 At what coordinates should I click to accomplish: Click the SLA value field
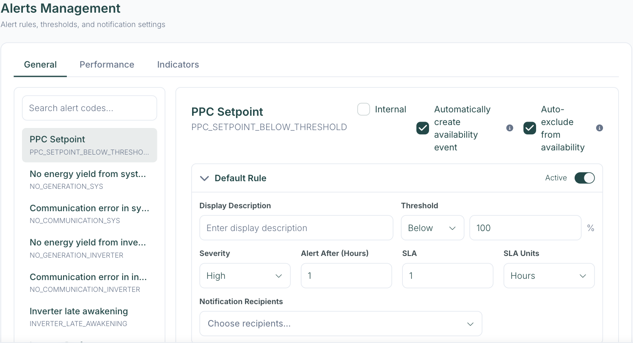pos(448,276)
